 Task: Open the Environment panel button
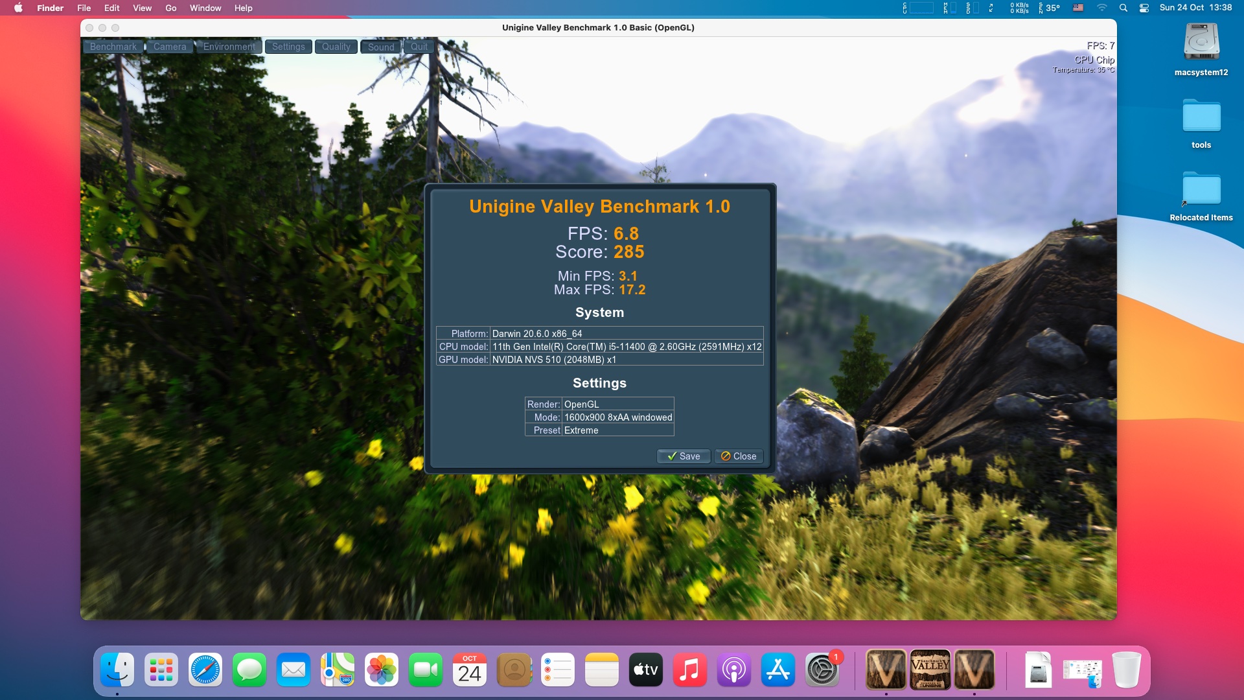tap(229, 47)
